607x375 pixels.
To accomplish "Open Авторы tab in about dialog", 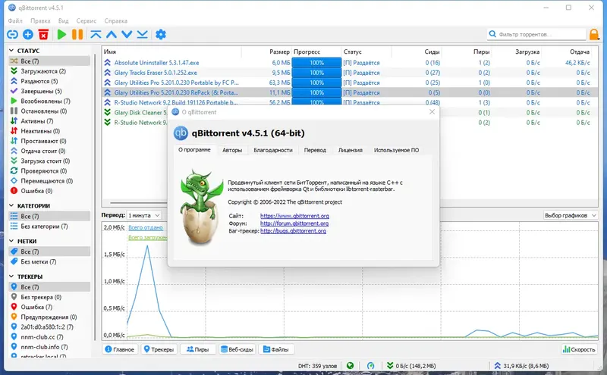I will click(232, 150).
